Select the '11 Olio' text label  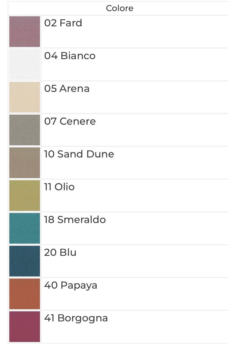pyautogui.click(x=59, y=187)
